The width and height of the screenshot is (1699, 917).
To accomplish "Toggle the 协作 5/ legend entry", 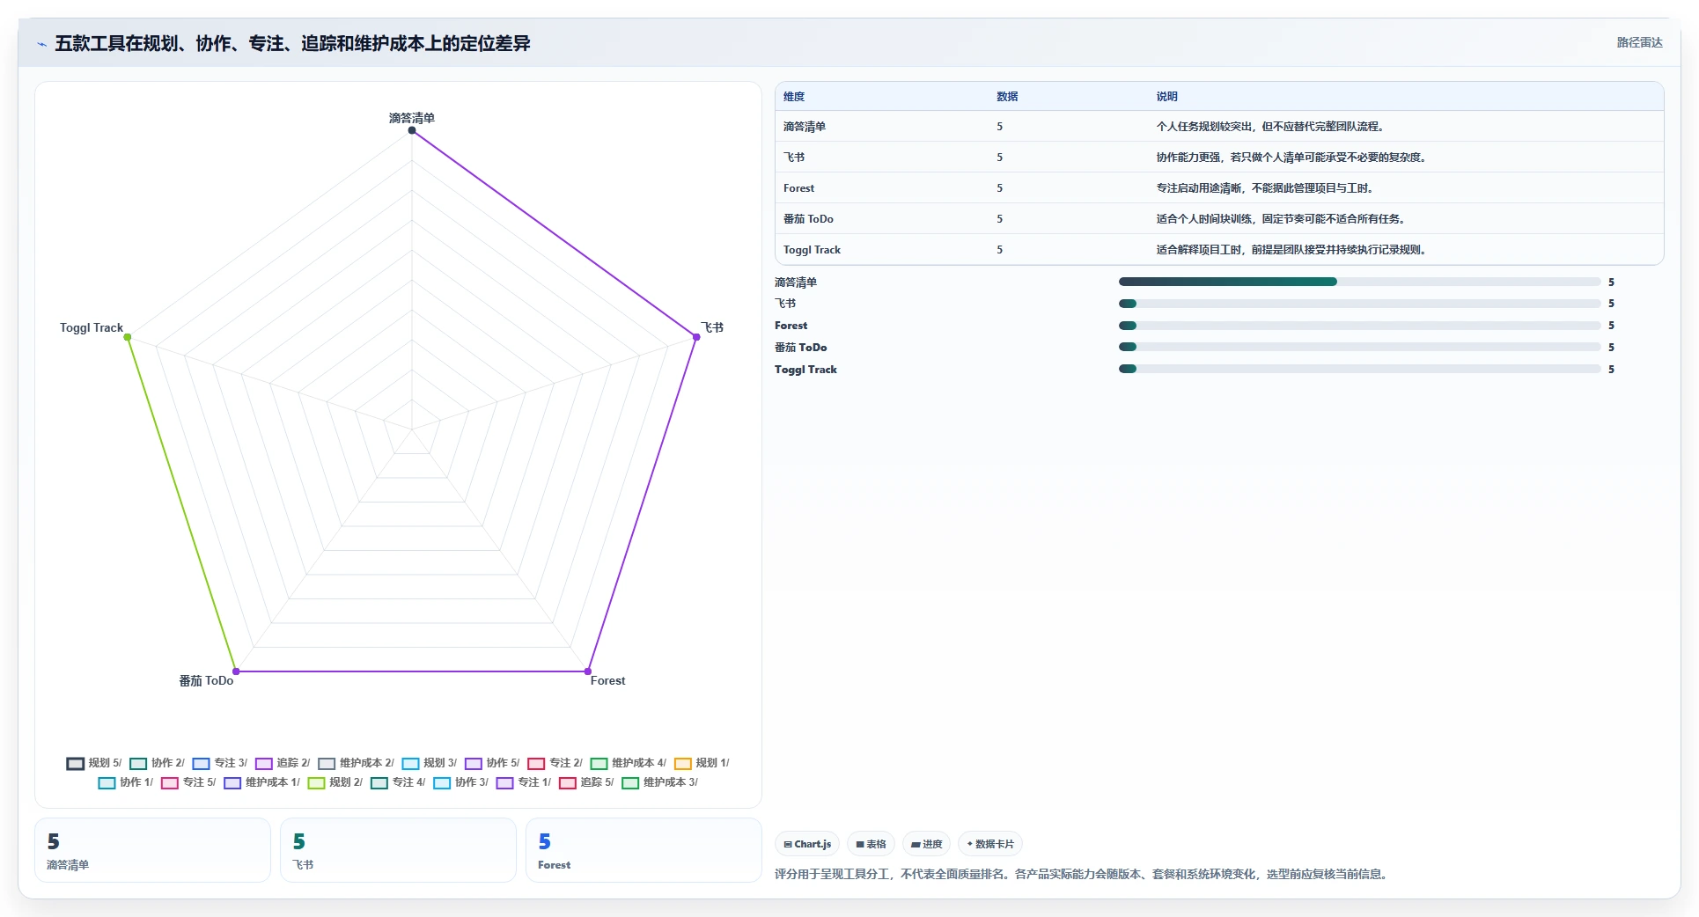I will (492, 763).
